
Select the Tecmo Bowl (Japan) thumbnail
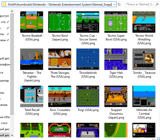60,22
